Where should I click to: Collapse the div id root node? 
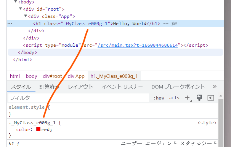tap(21, 9)
